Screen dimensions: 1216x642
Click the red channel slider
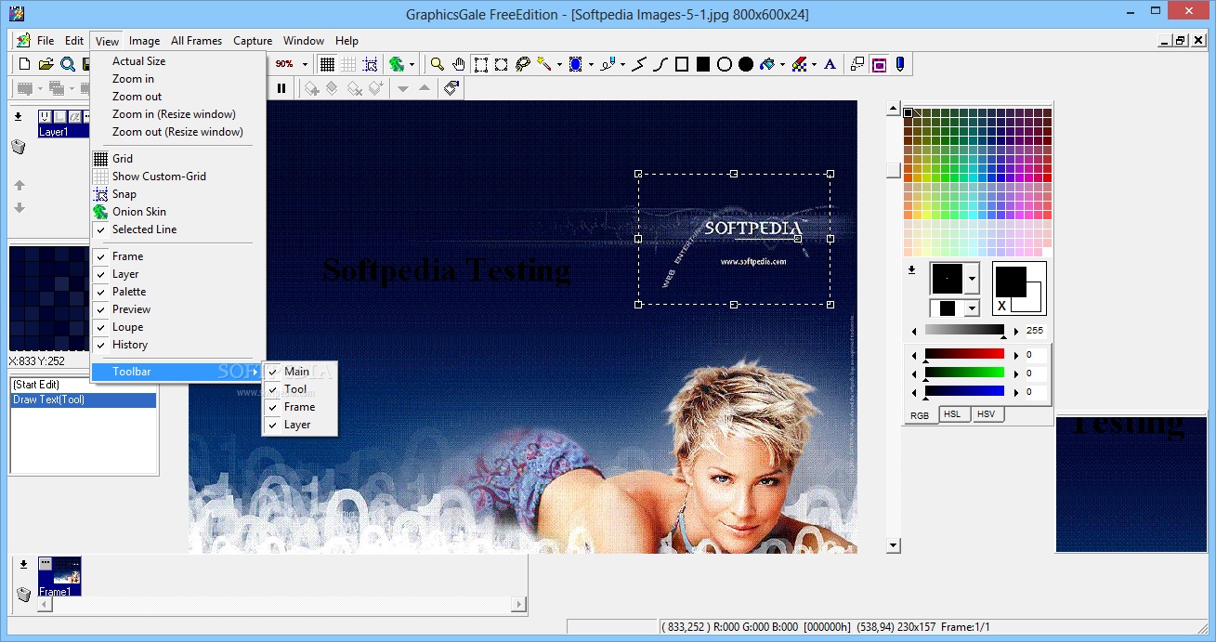point(964,355)
